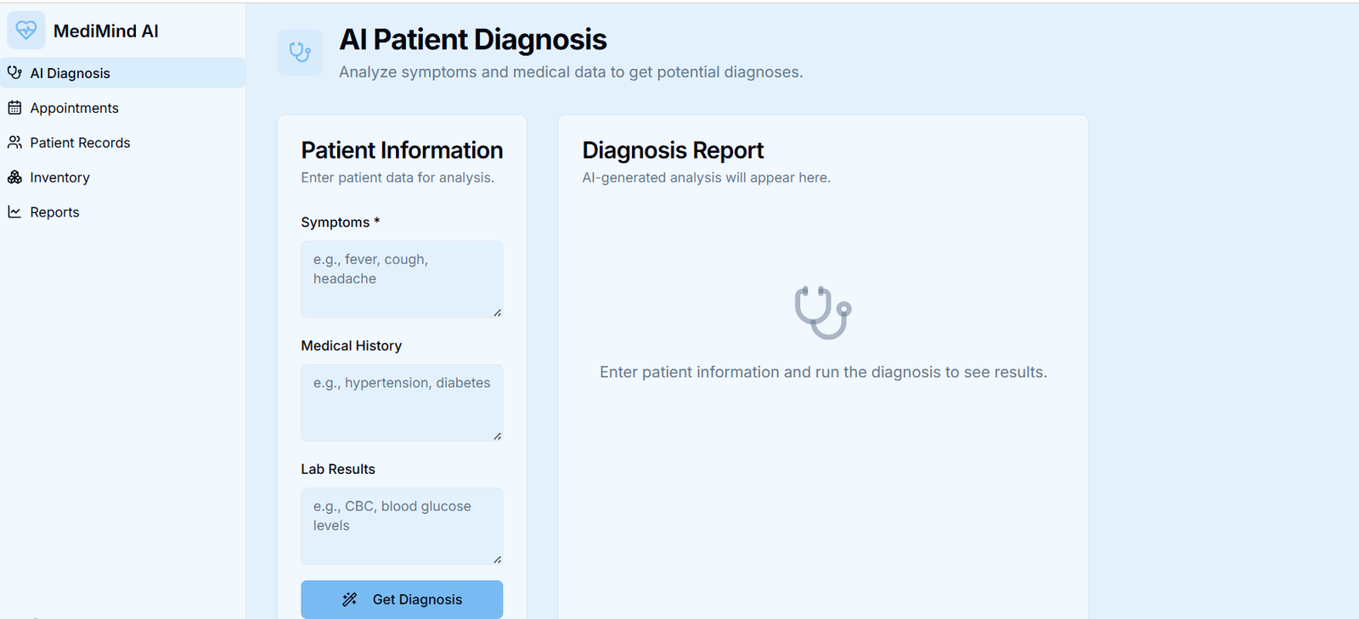Click the pills icon beside Inventory
The height and width of the screenshot is (619, 1359).
(14, 177)
